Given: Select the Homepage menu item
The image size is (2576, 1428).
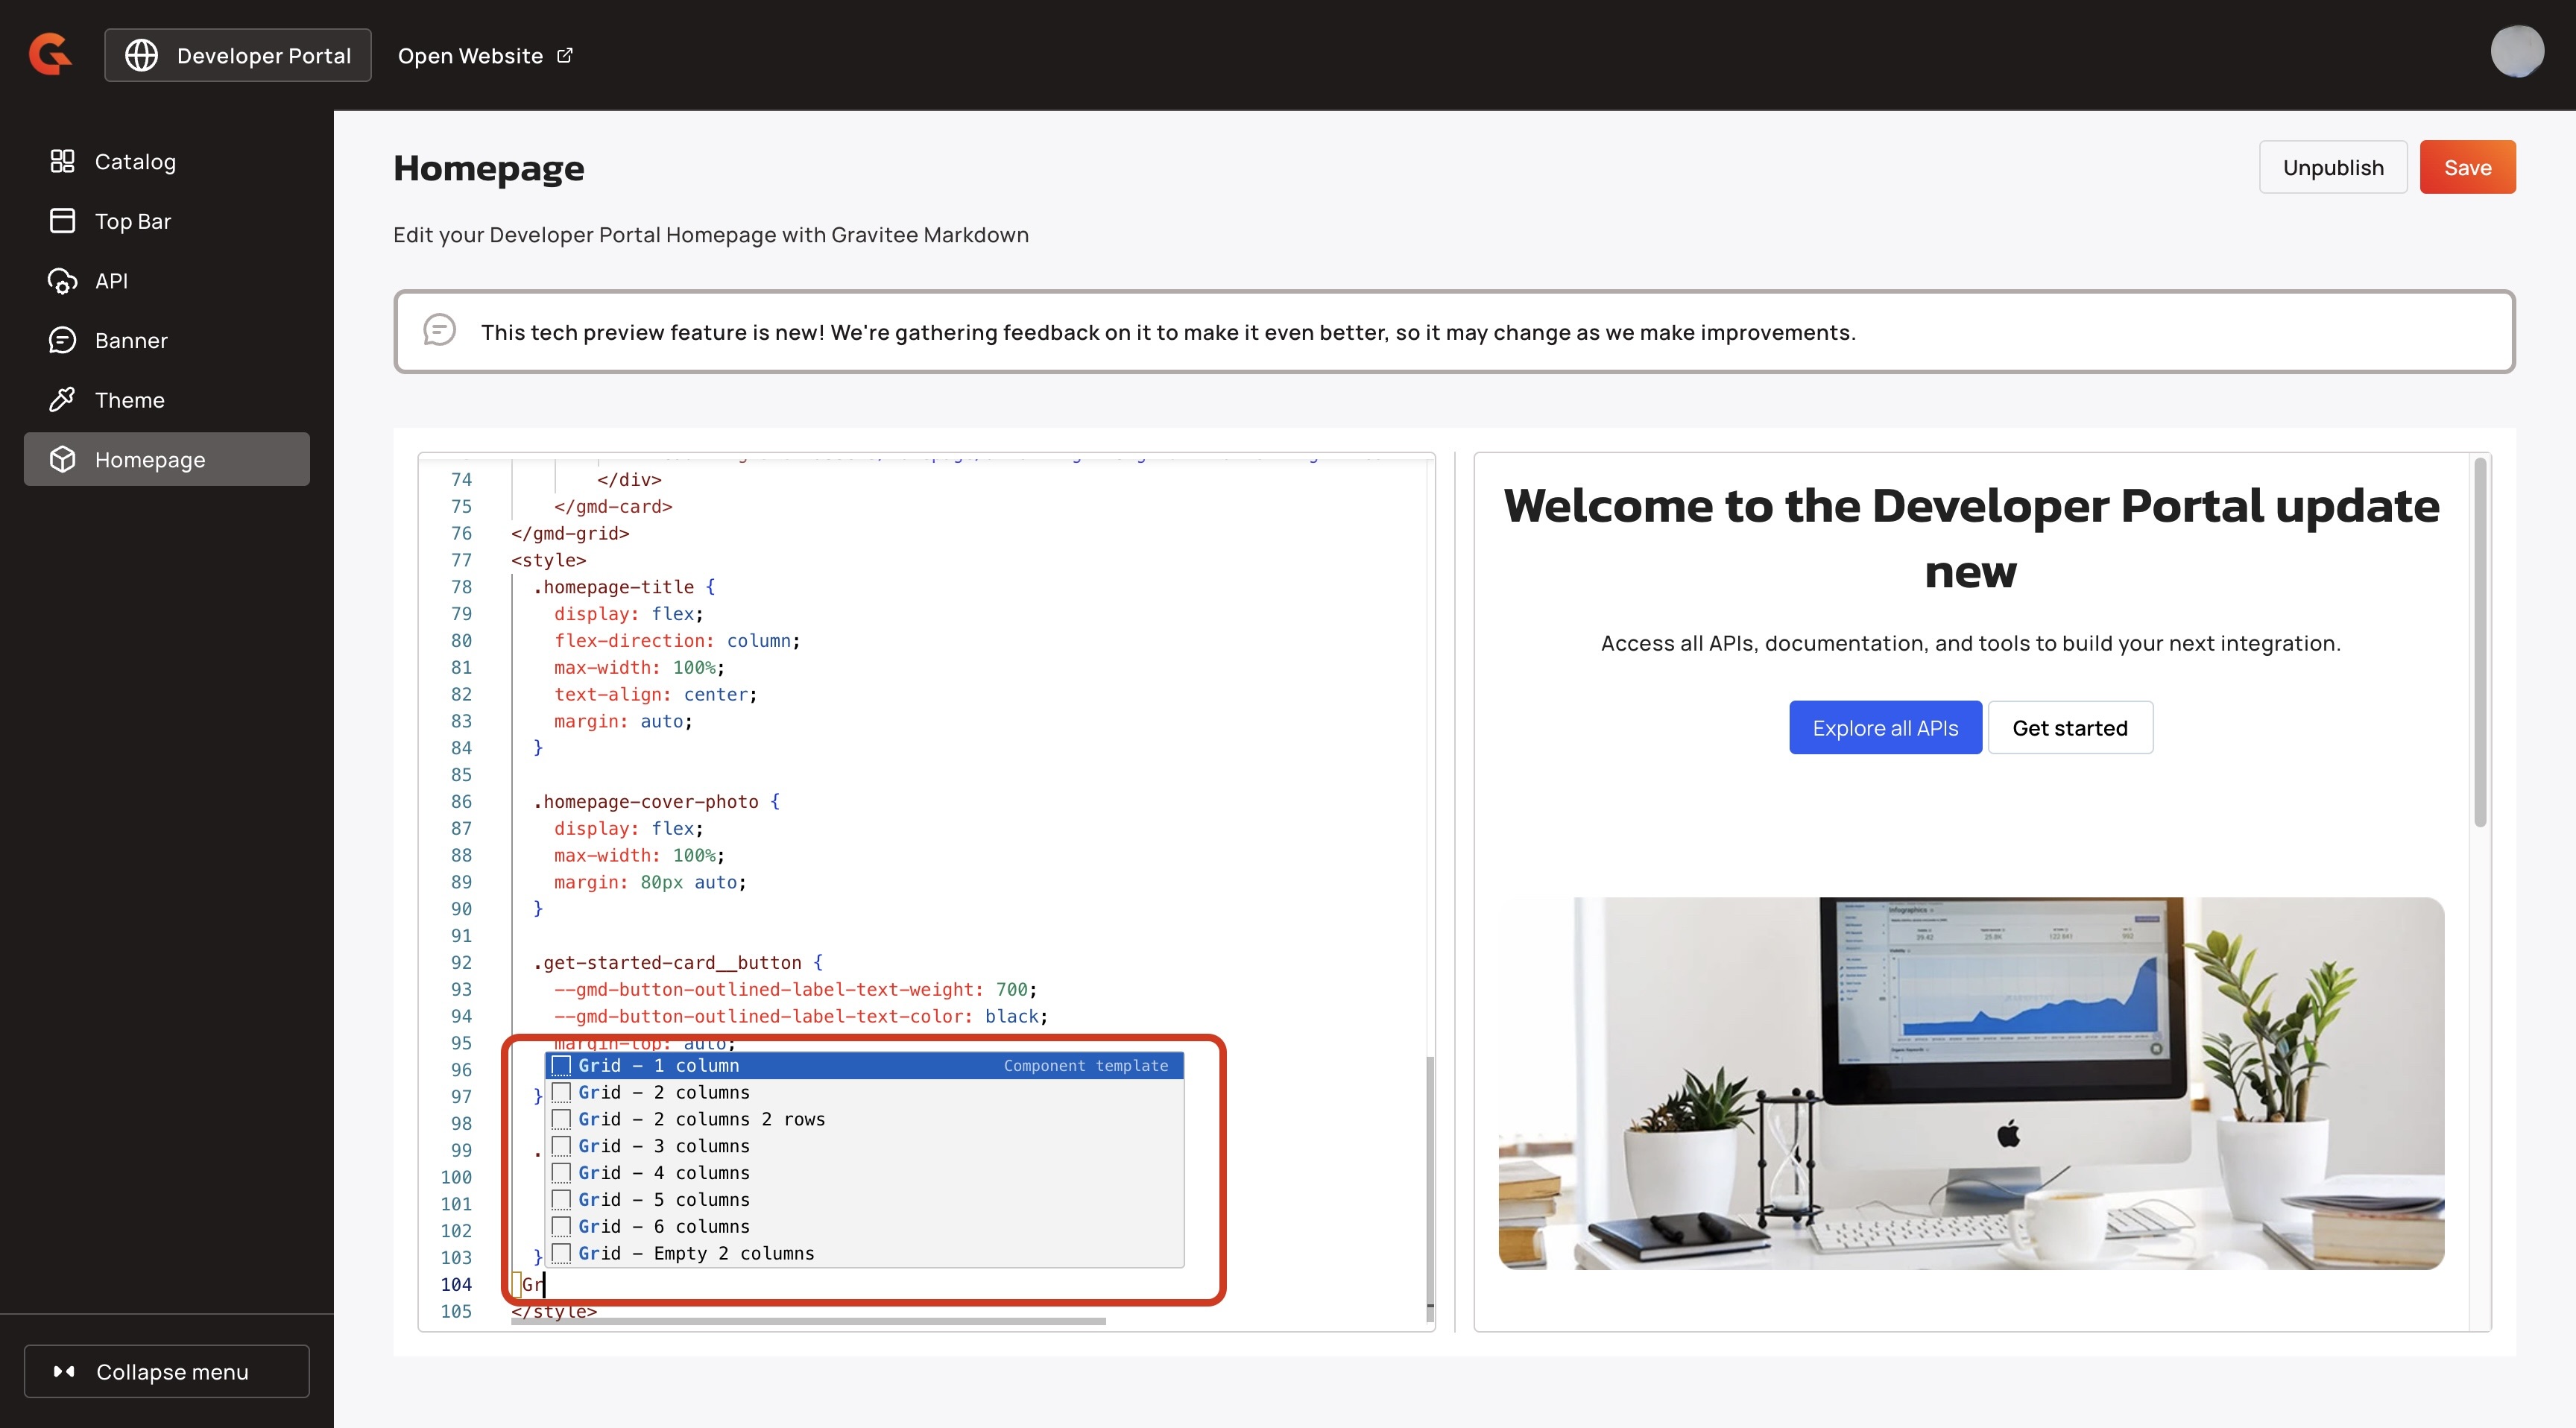Looking at the screenshot, I should tap(150, 460).
